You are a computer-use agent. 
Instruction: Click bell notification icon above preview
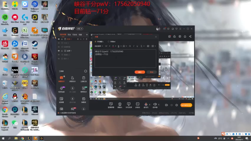click(x=185, y=36)
